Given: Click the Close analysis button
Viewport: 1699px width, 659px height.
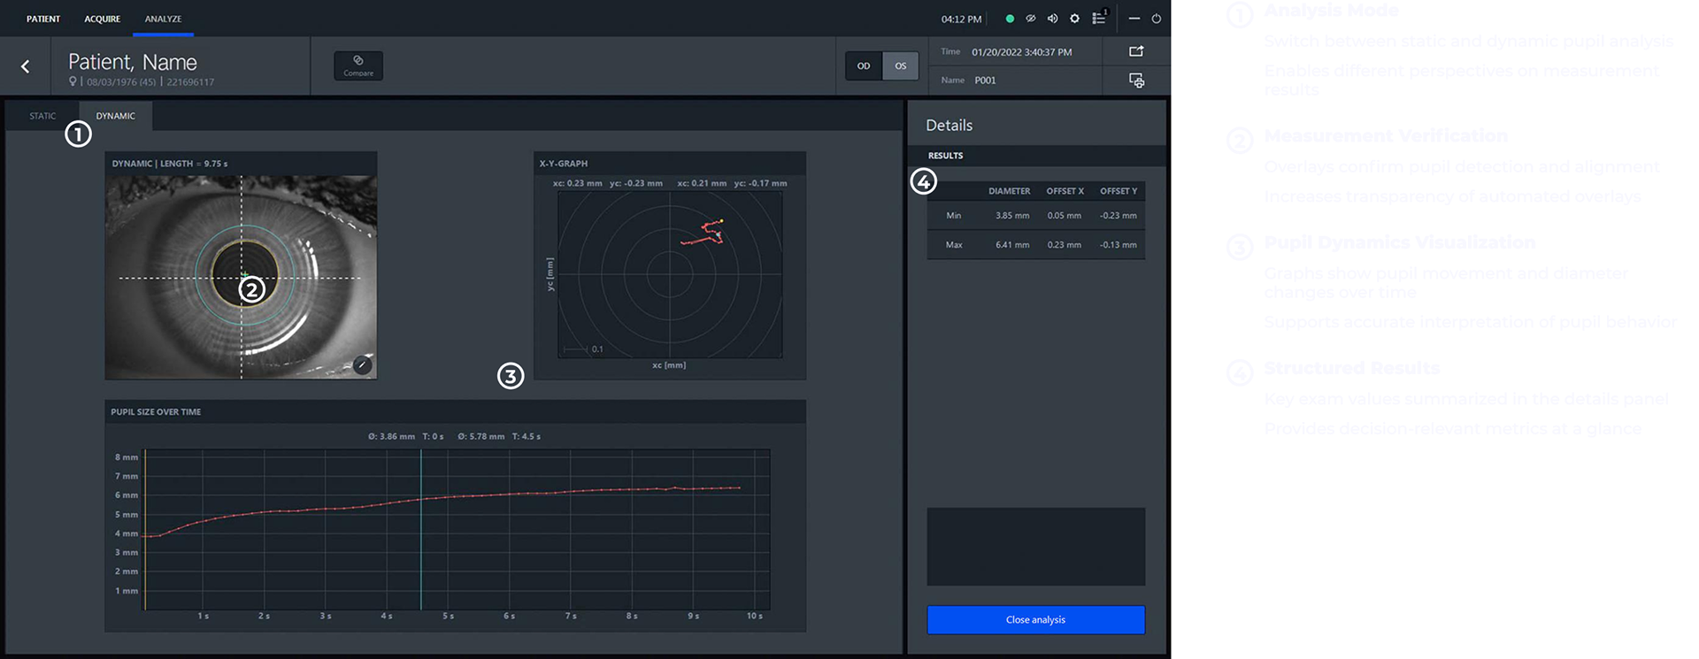Looking at the screenshot, I should pos(1035,619).
